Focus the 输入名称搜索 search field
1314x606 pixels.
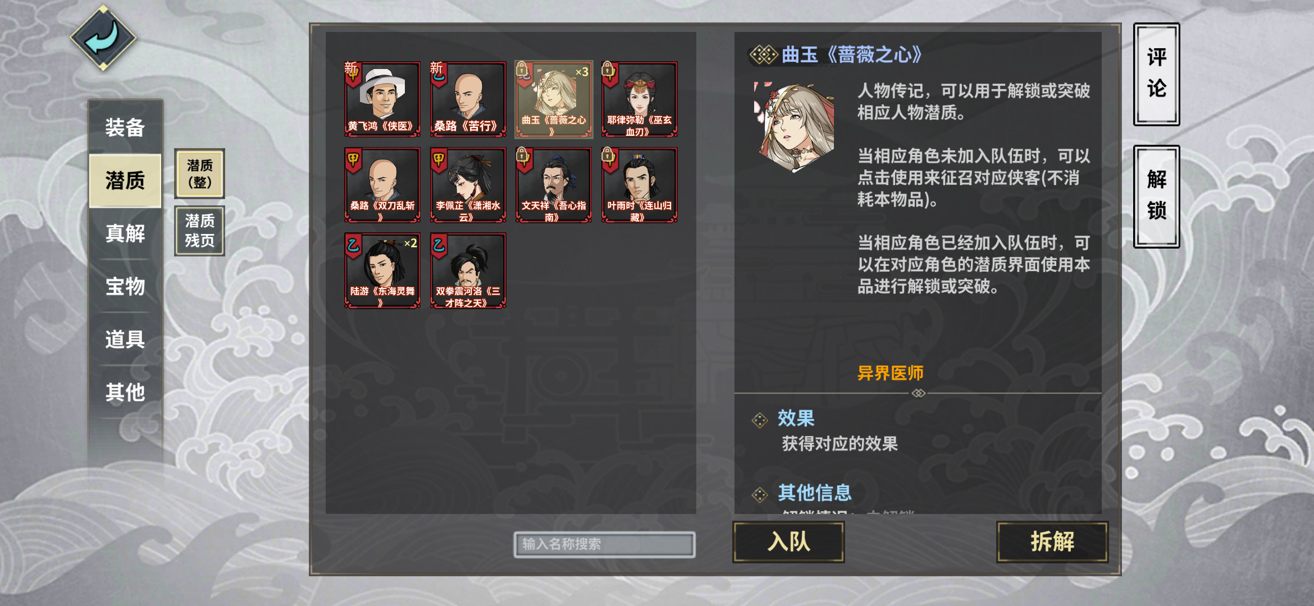(x=604, y=544)
